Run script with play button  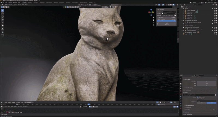click(97, 107)
